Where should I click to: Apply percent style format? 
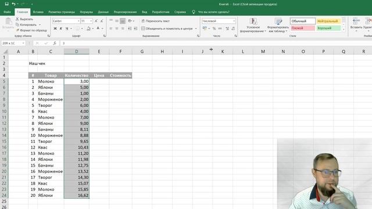(x=214, y=28)
